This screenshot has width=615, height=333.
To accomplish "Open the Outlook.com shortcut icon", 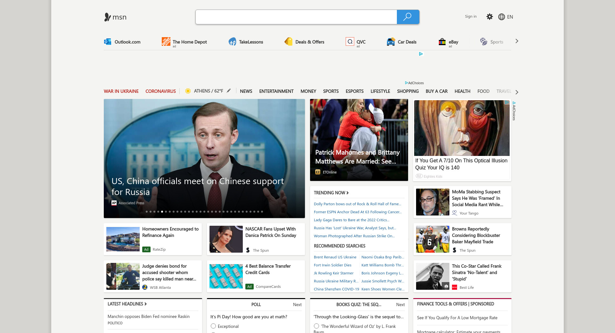I will coord(107,42).
